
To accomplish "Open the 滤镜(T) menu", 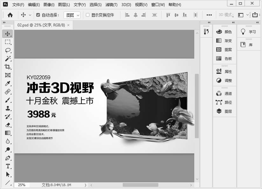I will point(111,5).
